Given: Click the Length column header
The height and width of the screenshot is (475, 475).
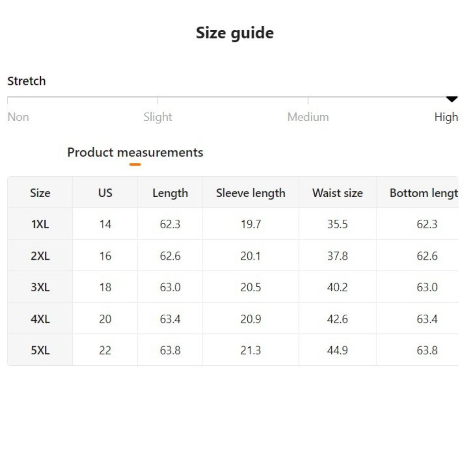Looking at the screenshot, I should point(170,193).
